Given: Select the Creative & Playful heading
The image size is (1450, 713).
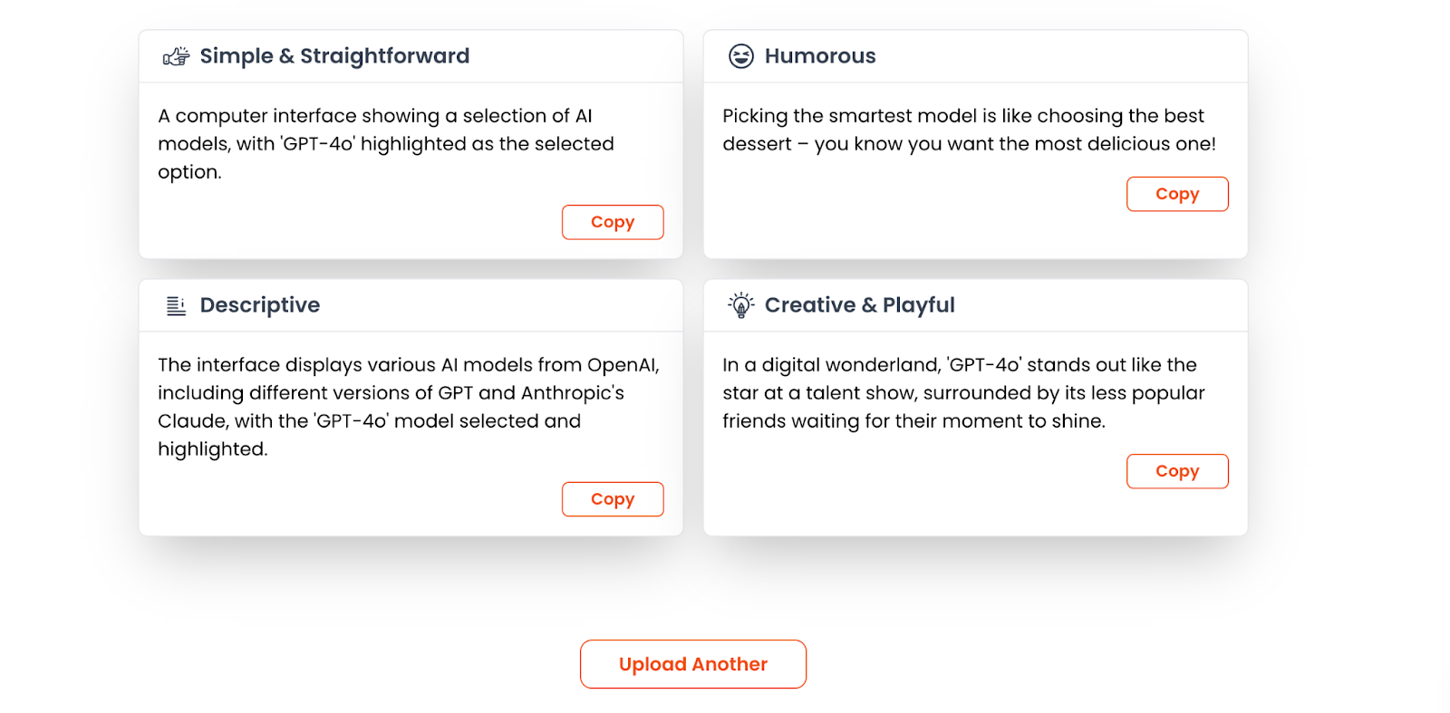Looking at the screenshot, I should pyautogui.click(x=860, y=305).
